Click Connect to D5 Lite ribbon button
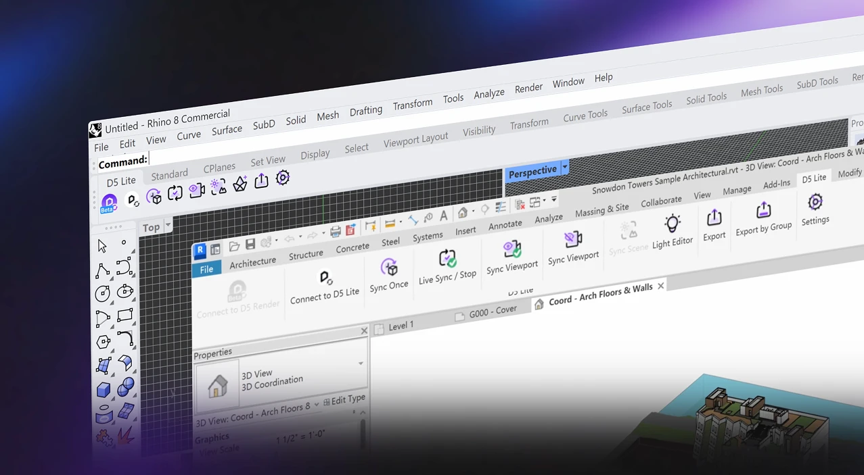The image size is (864, 475). pos(325,288)
